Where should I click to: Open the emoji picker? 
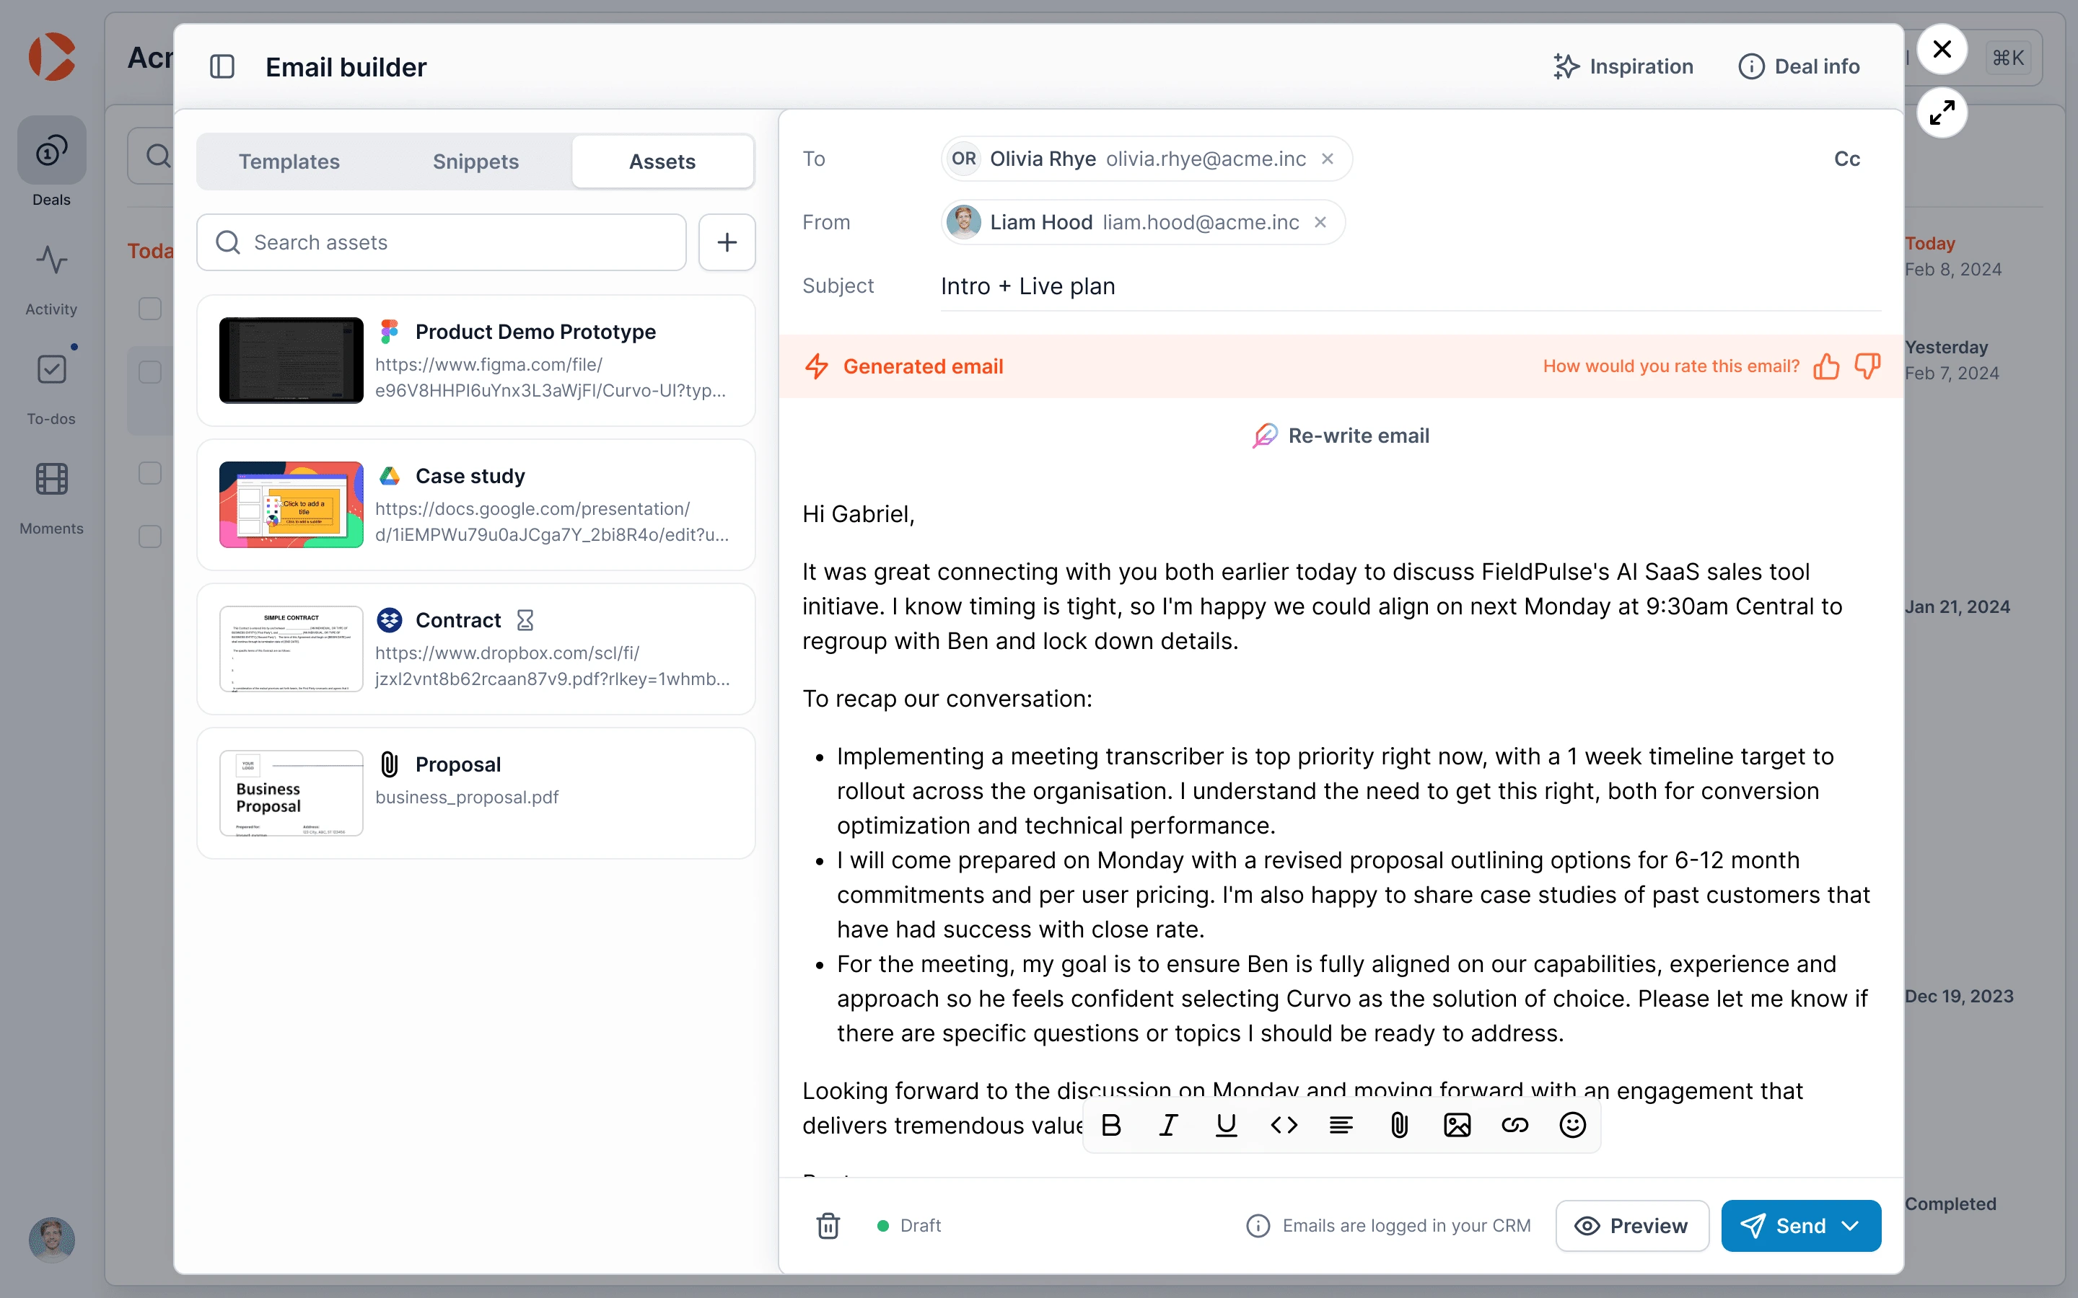tap(1572, 1125)
